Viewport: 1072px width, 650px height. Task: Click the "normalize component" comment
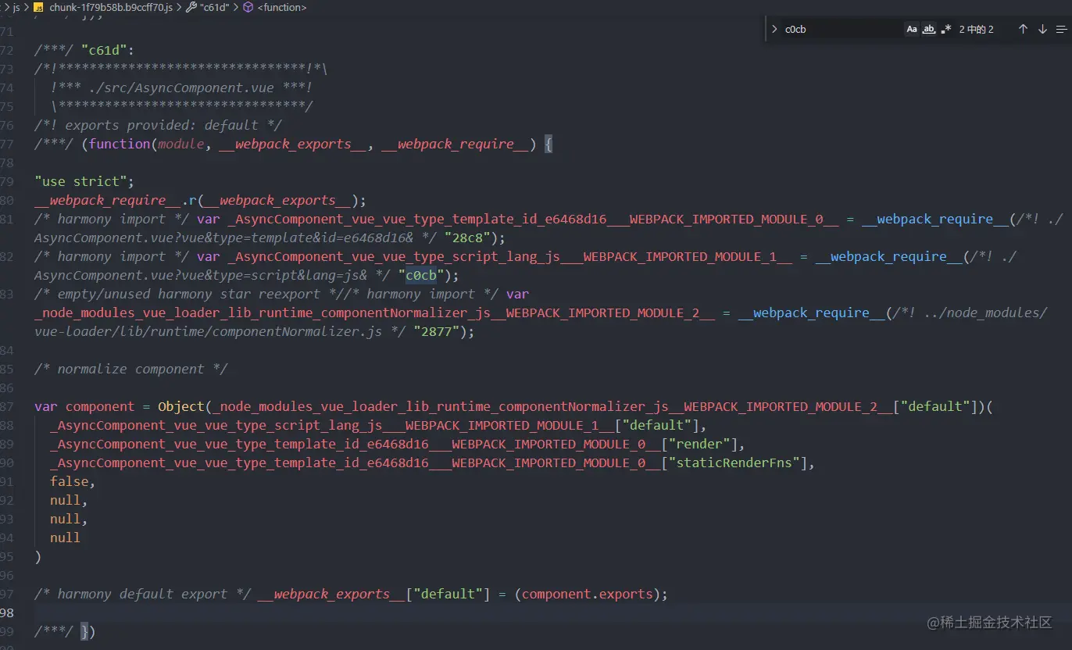[x=130, y=369]
